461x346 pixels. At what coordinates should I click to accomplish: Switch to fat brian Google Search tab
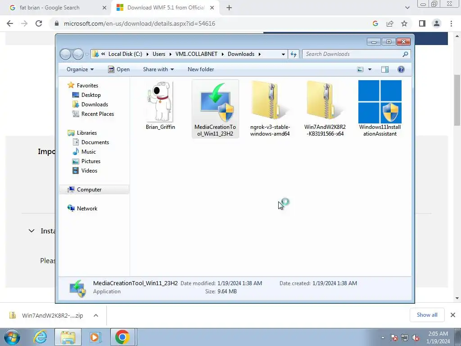(x=50, y=8)
